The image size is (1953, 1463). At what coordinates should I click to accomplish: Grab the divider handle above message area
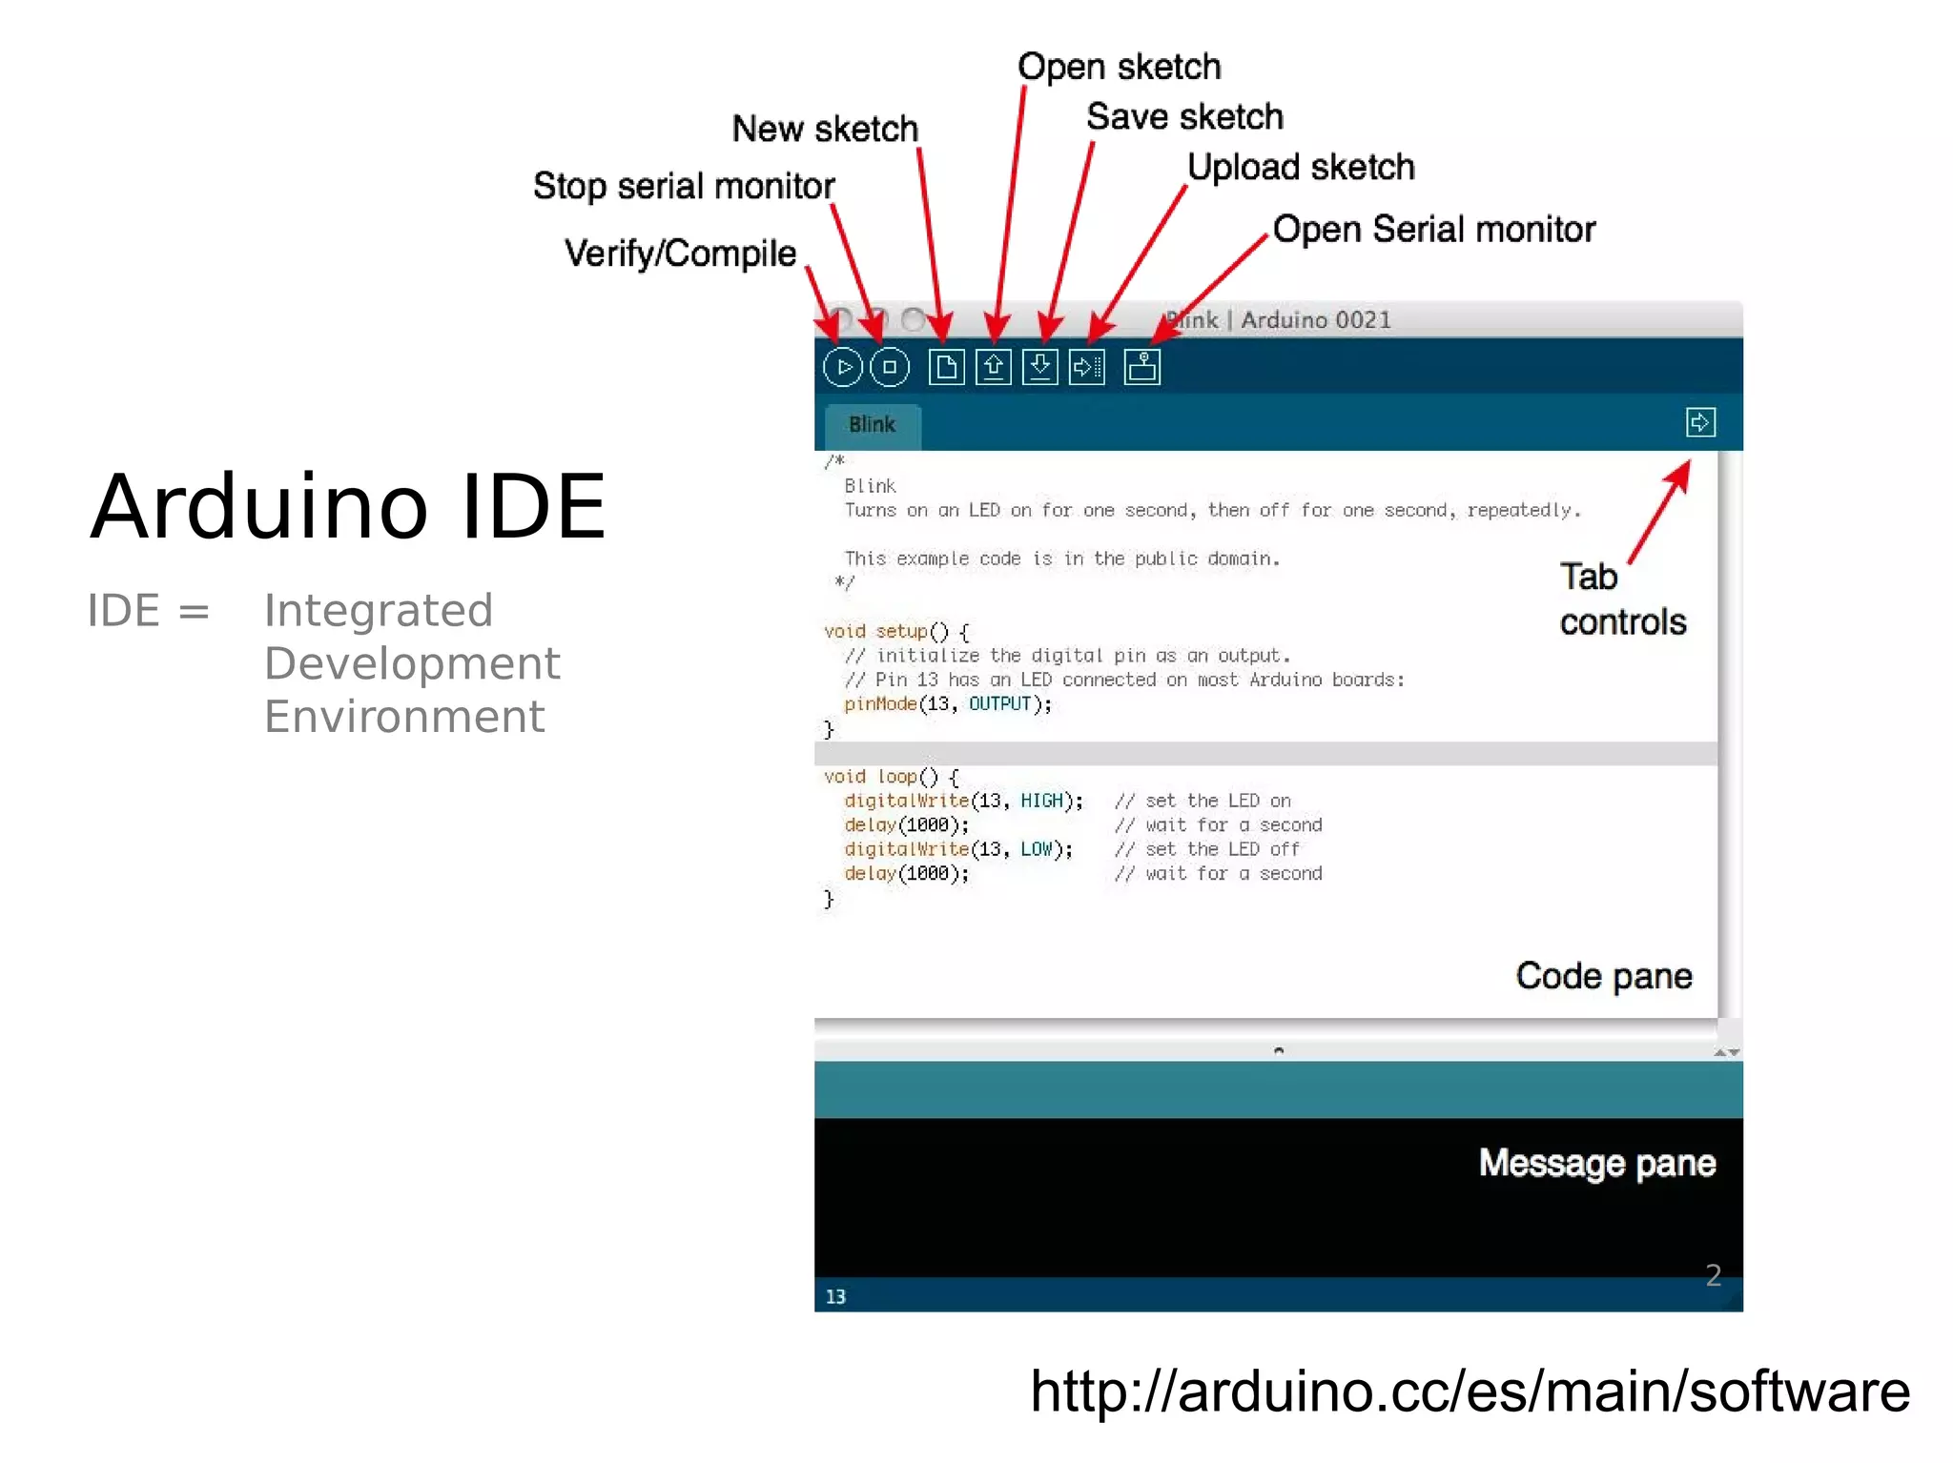1278,1050
